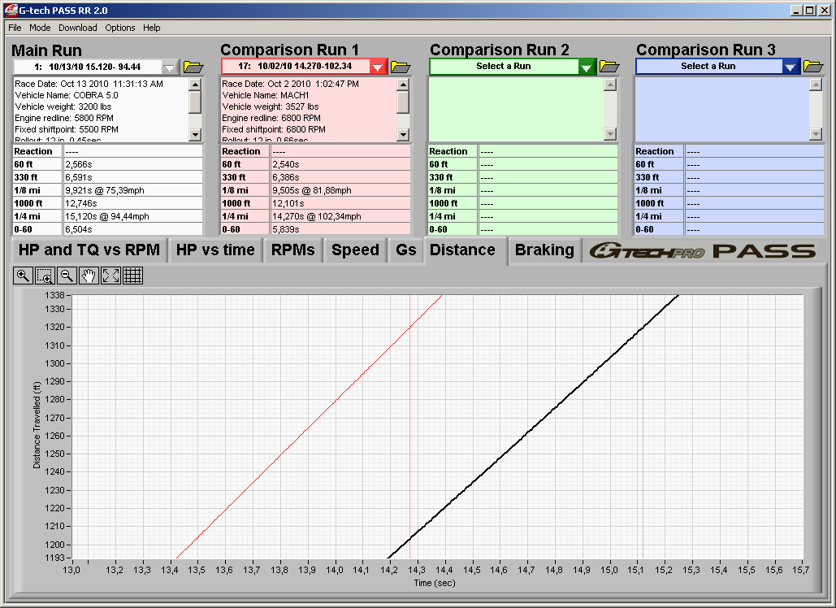
Task: Click Main Run value '15,120s @ 94,44mph'
Action: coord(107,216)
